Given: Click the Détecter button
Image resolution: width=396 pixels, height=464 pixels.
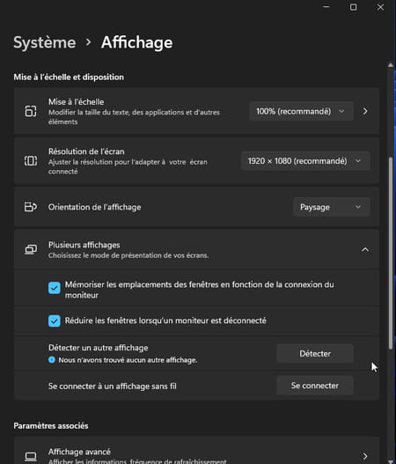Looking at the screenshot, I should click(x=315, y=354).
